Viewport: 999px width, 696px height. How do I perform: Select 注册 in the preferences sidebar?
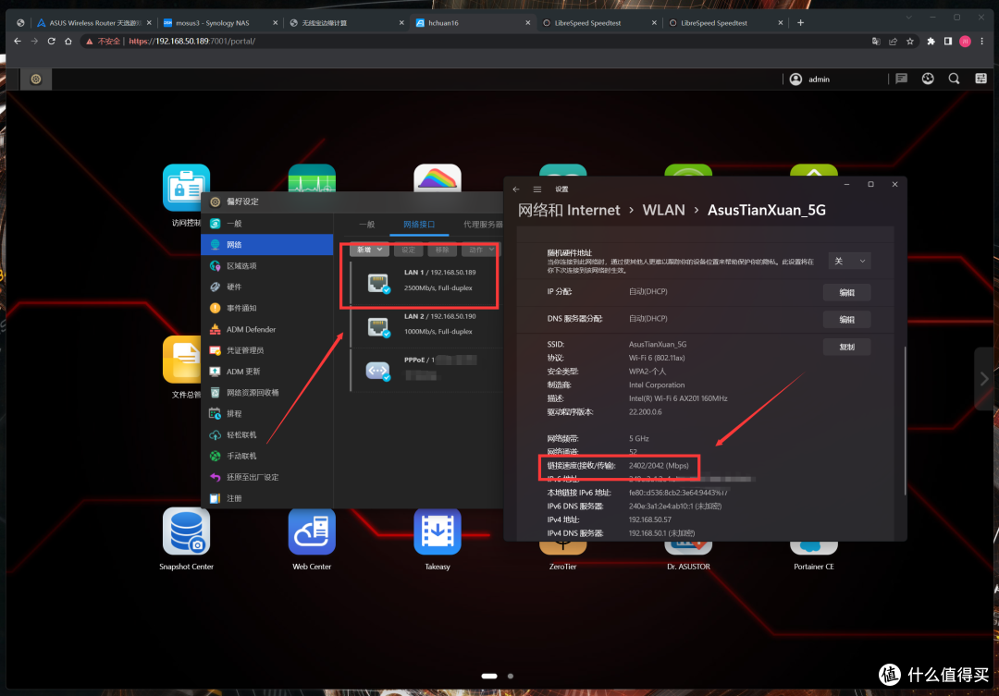[x=267, y=498]
